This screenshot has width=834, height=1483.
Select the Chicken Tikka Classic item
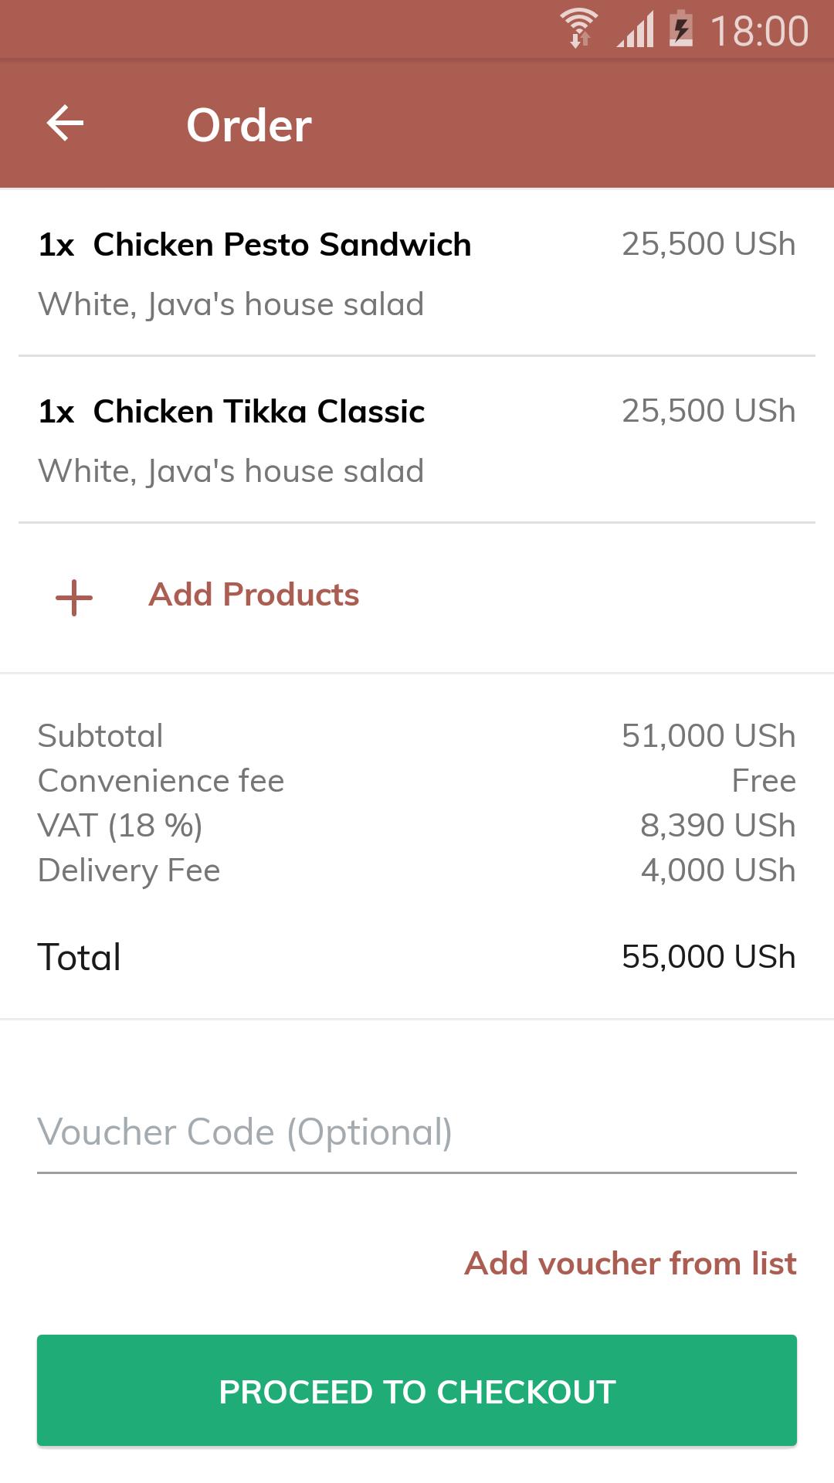point(417,439)
